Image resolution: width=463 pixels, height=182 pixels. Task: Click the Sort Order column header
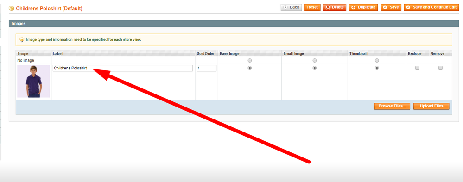[x=206, y=54]
